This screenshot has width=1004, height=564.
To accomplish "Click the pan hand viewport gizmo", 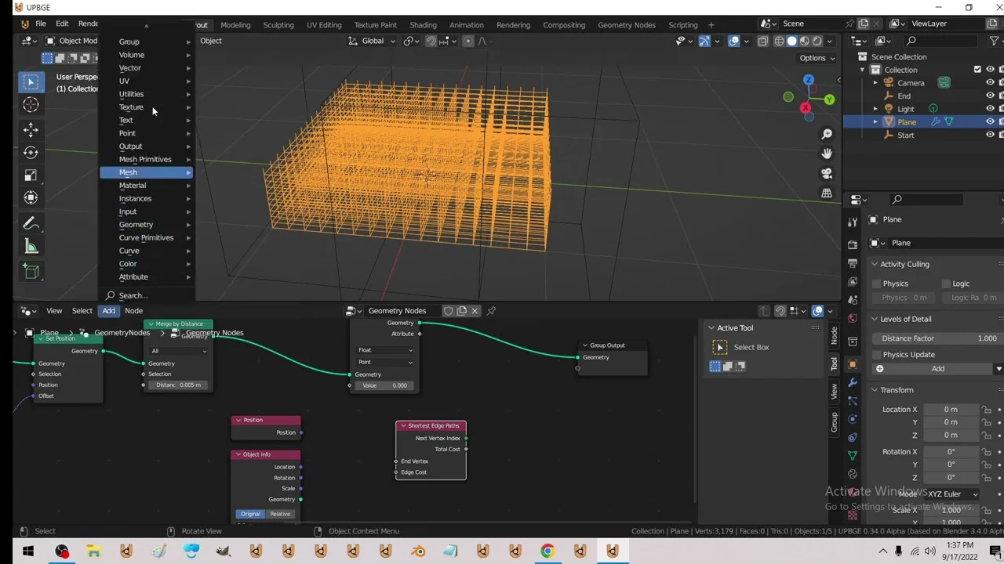I will [x=827, y=154].
